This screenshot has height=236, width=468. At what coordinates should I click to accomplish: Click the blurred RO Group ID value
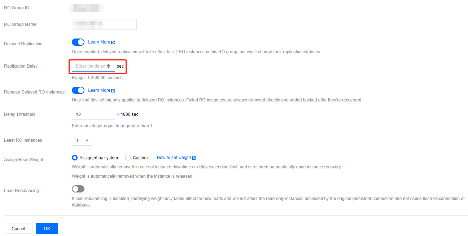[x=86, y=8]
